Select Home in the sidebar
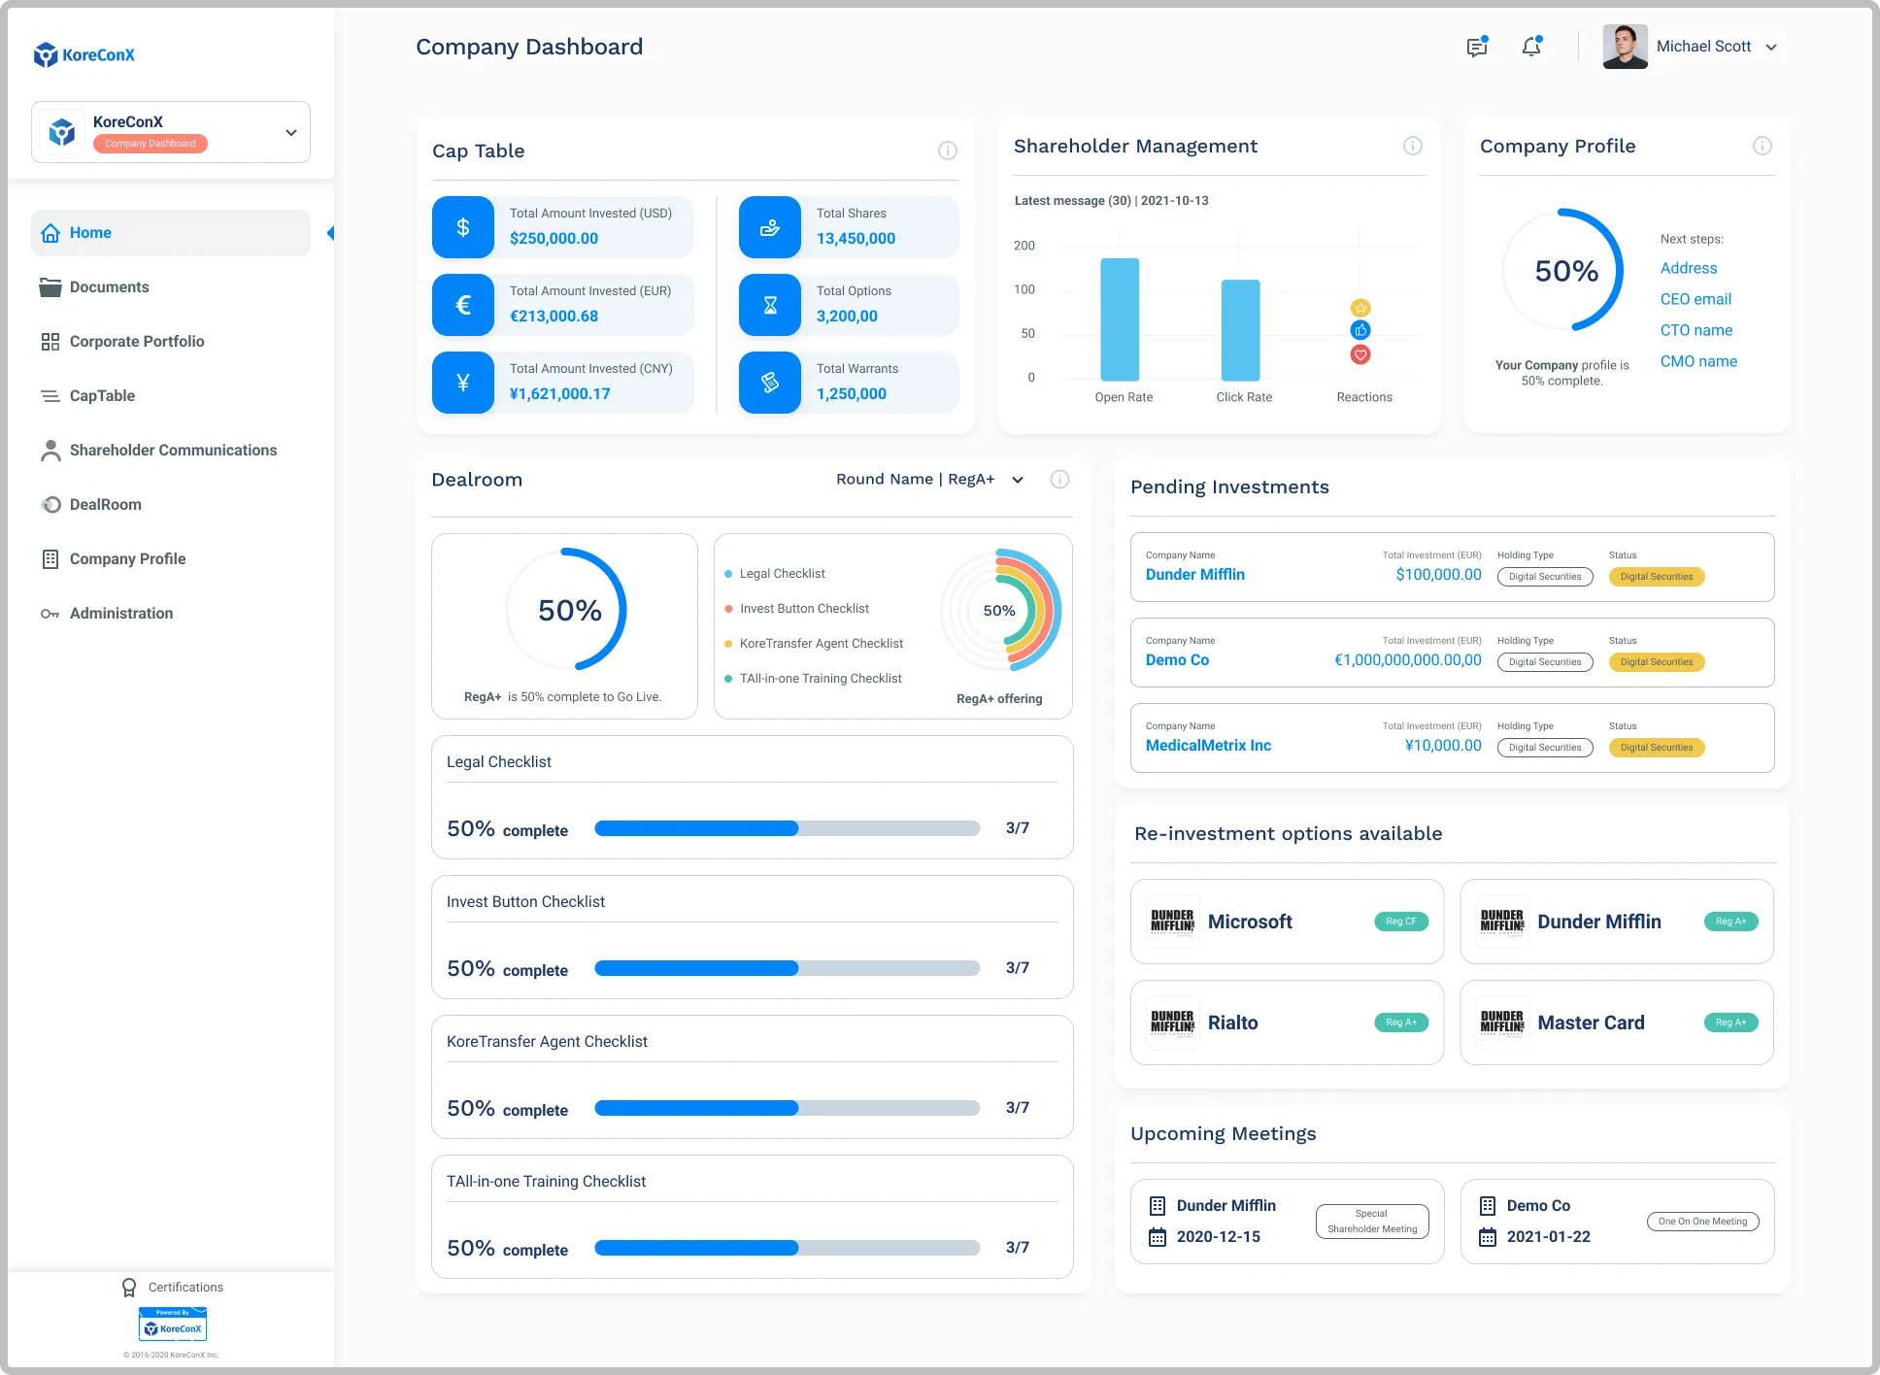The height and width of the screenshot is (1375, 1880). (x=171, y=233)
